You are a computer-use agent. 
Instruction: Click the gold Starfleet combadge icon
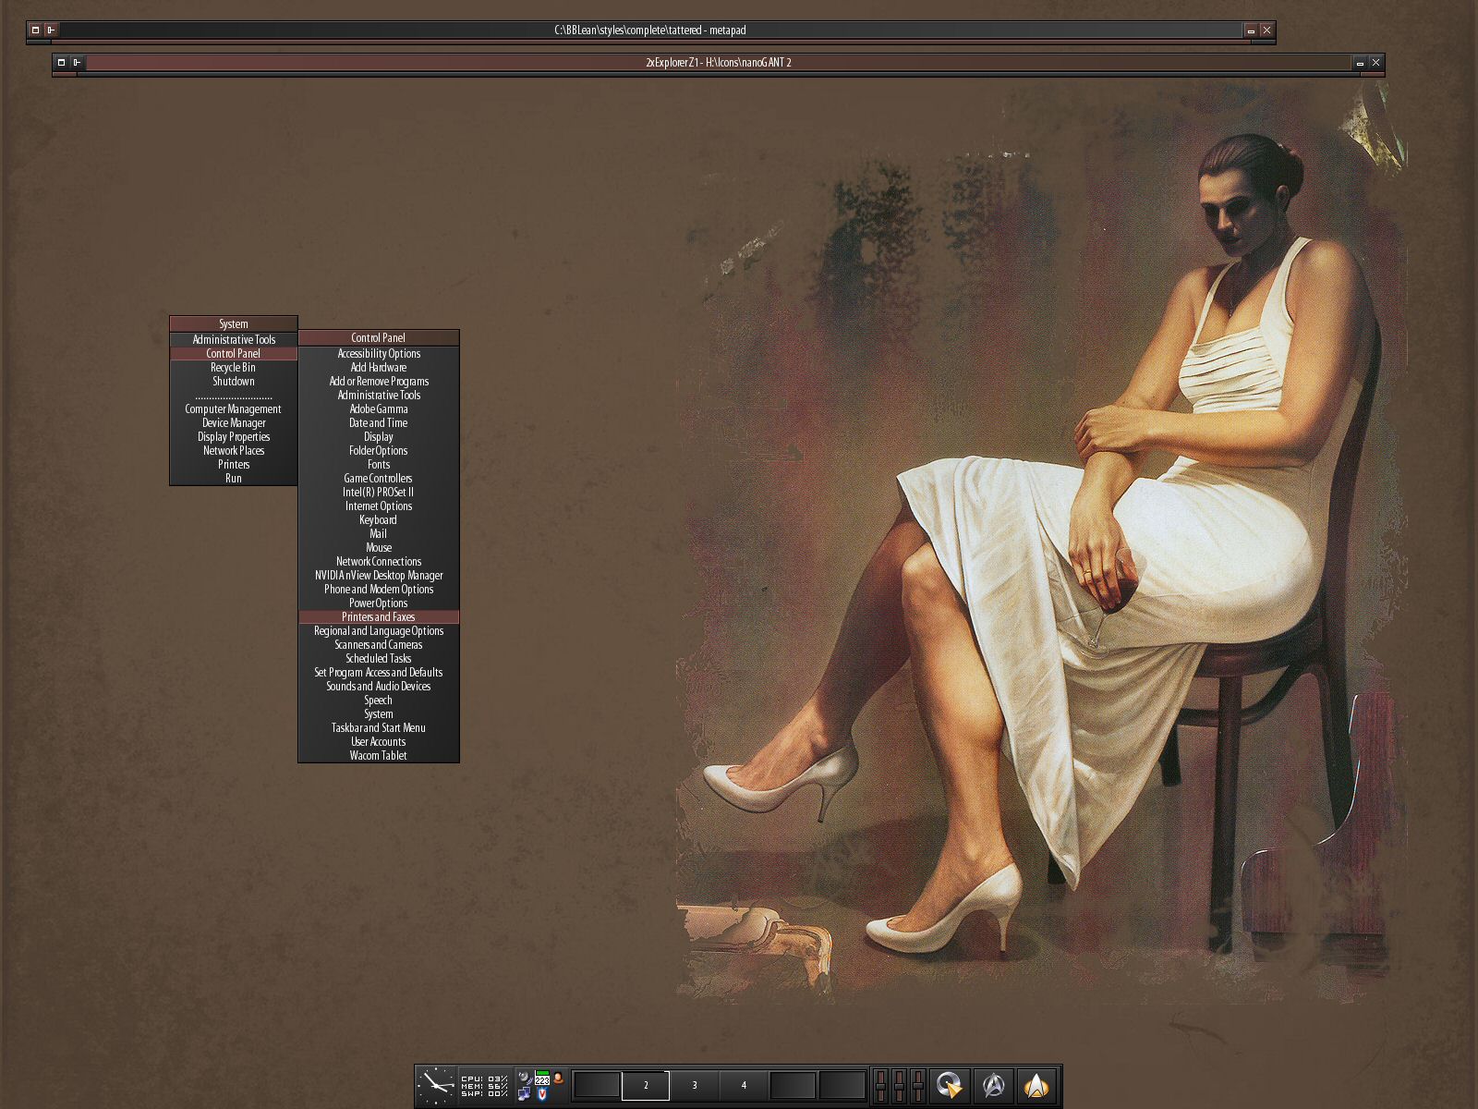1036,1085
